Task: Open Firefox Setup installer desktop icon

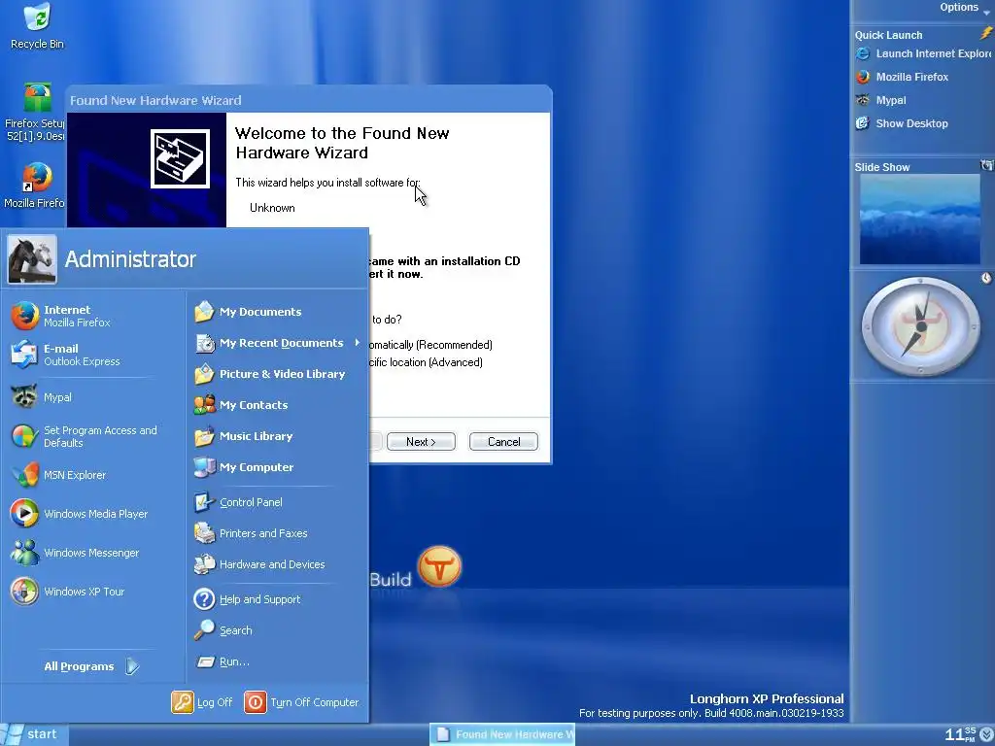Action: click(x=37, y=113)
